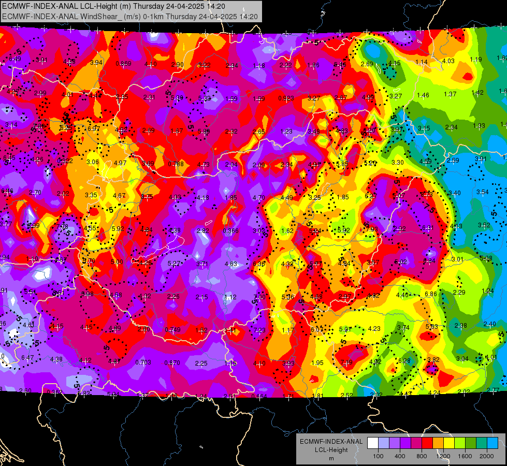Click the legend tick label 400

coord(400,456)
